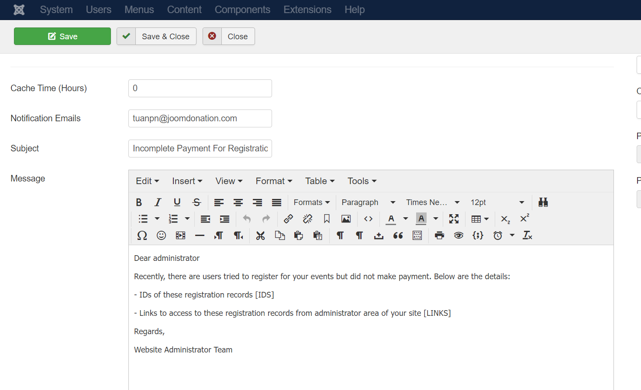
Task: Print the editor content
Action: (x=439, y=236)
